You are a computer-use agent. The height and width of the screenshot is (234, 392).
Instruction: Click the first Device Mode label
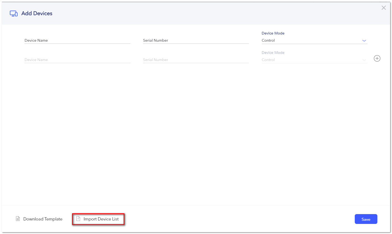pos(273,33)
